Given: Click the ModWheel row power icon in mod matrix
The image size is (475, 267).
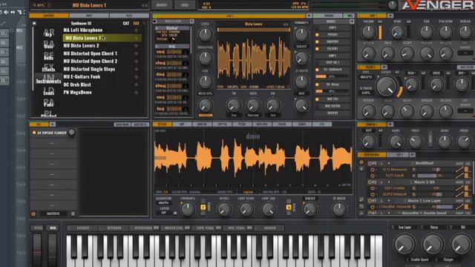Looking at the screenshot, I should 370,163.
